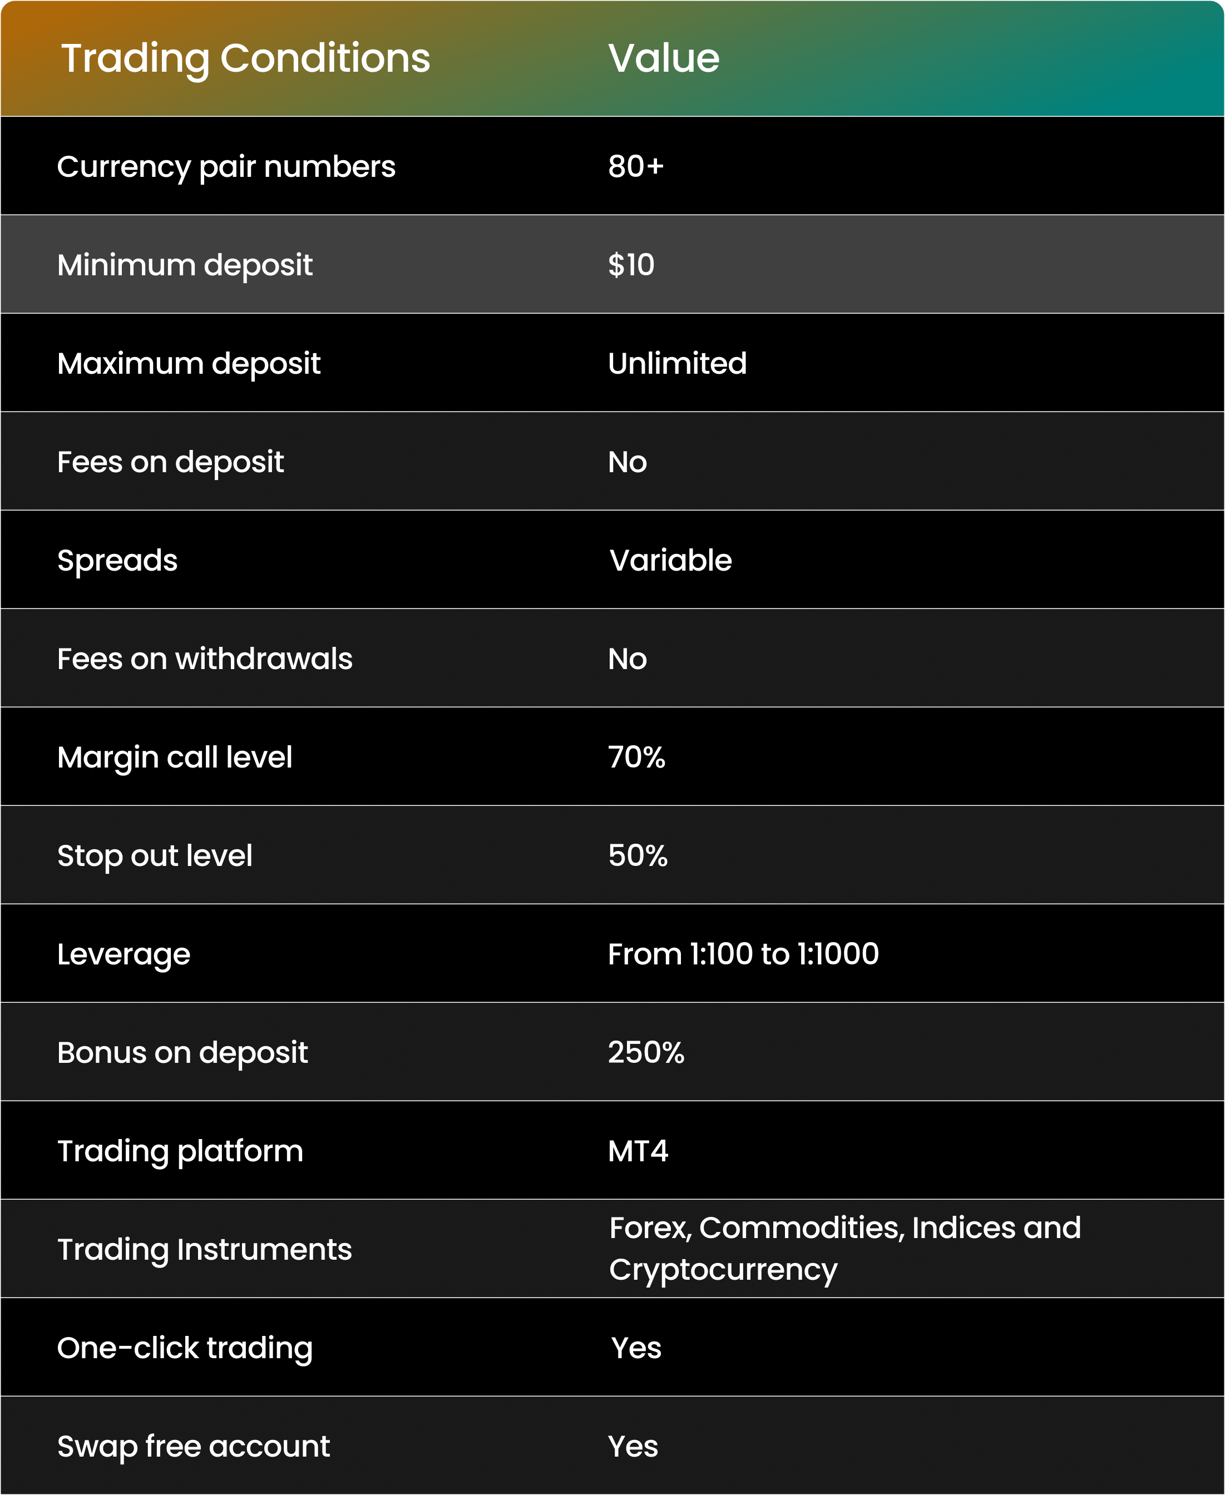Click the 80+ currency pairs value

tap(636, 166)
